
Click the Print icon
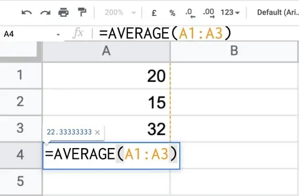(x=64, y=13)
